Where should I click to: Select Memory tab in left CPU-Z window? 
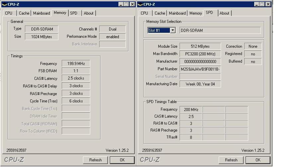click(60, 13)
